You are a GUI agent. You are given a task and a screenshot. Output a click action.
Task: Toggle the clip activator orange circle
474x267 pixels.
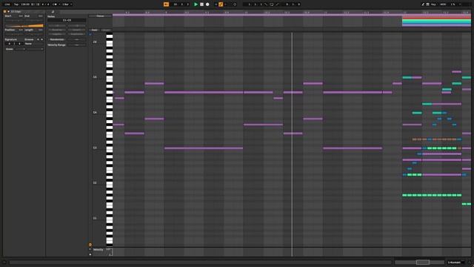(x=5, y=12)
